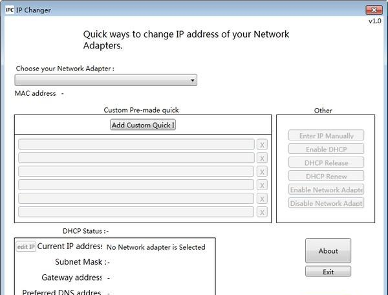Click the MAC address label
This screenshot has width=388, height=295.
36,93
